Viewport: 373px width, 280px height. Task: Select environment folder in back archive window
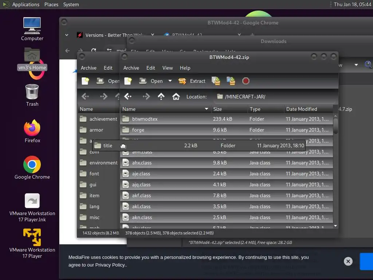click(98, 163)
